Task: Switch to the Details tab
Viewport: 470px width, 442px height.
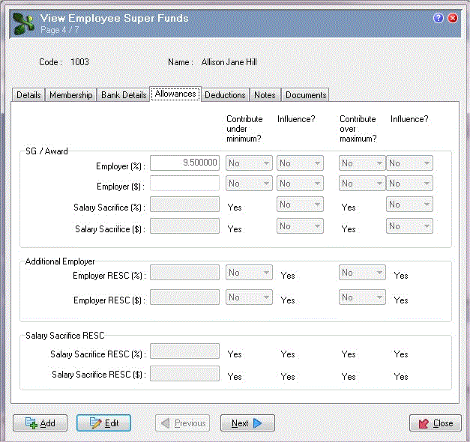Action: 28,95
